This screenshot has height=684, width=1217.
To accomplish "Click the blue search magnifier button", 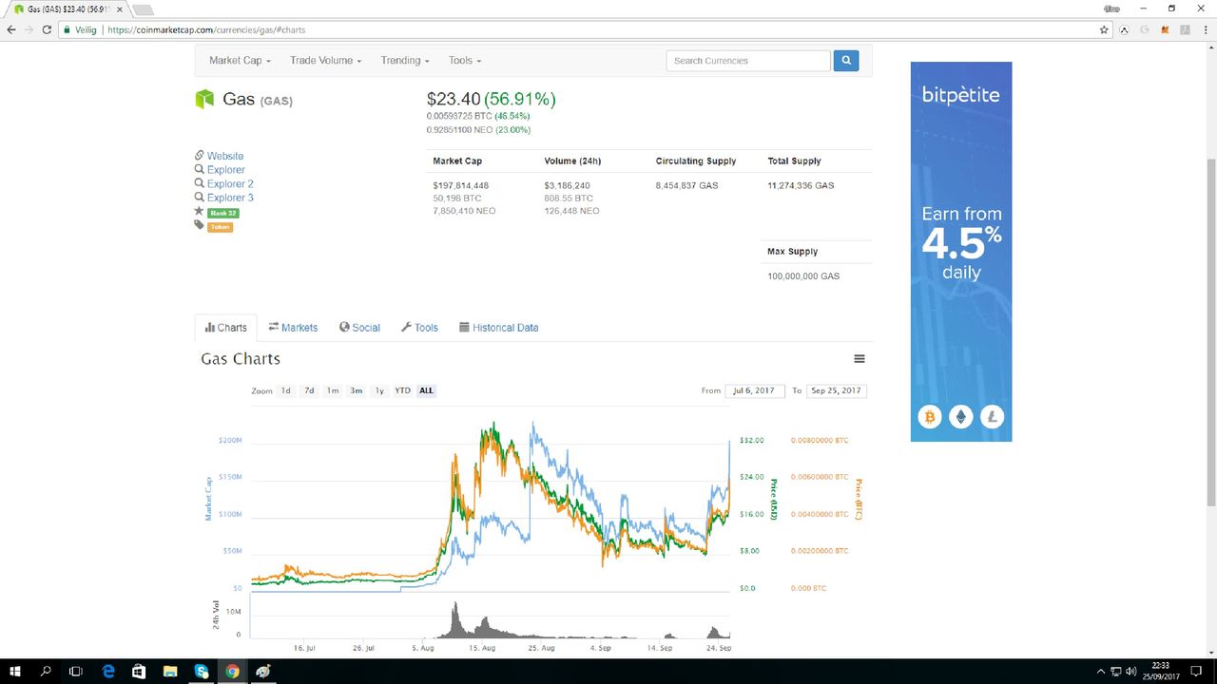I will pos(846,61).
